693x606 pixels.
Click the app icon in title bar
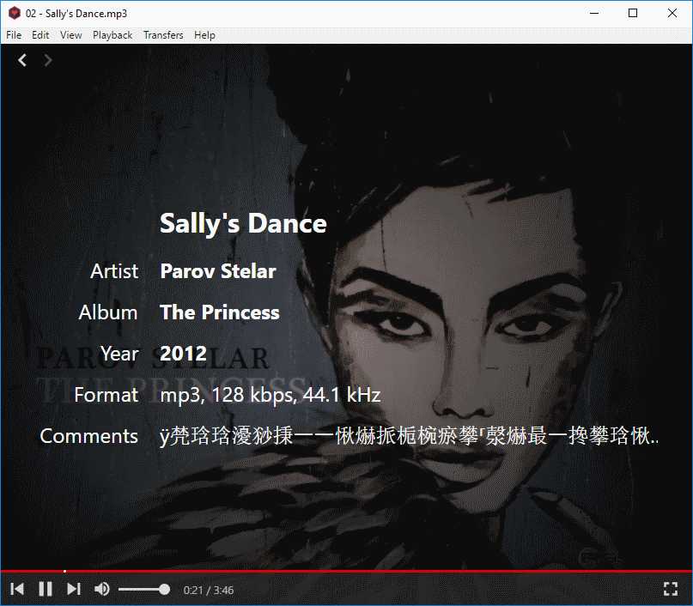14,13
